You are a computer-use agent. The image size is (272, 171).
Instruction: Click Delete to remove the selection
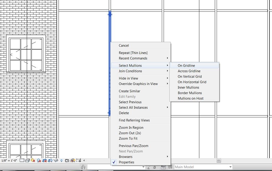tap(124, 113)
